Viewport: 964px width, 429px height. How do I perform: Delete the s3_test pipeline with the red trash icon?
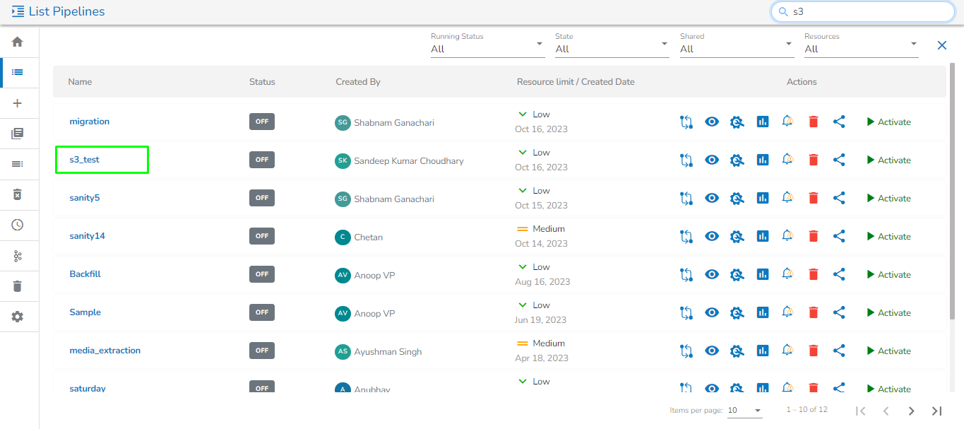(813, 160)
